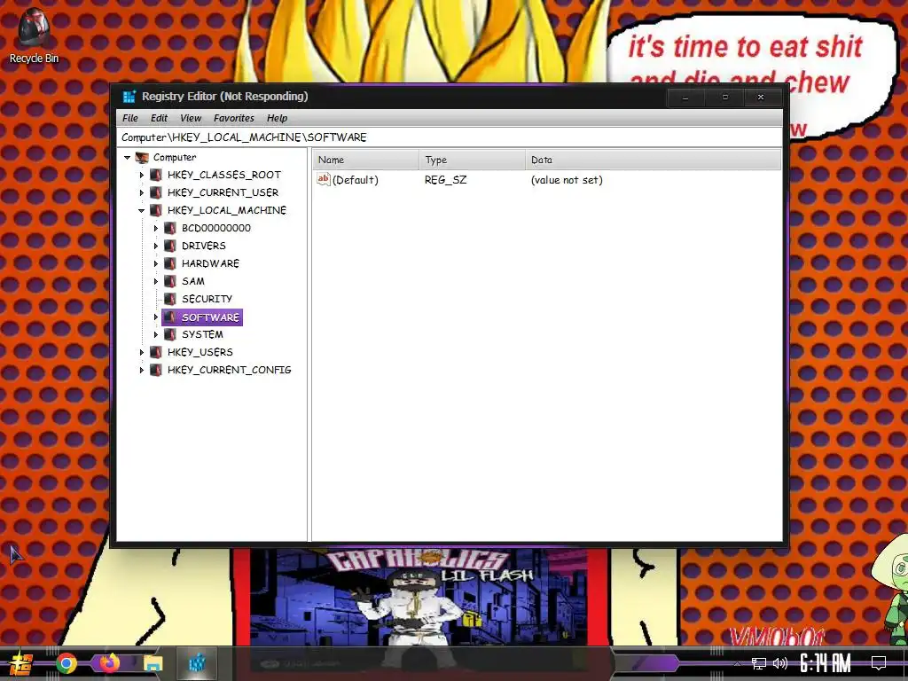Click the Type column header

click(x=472, y=160)
